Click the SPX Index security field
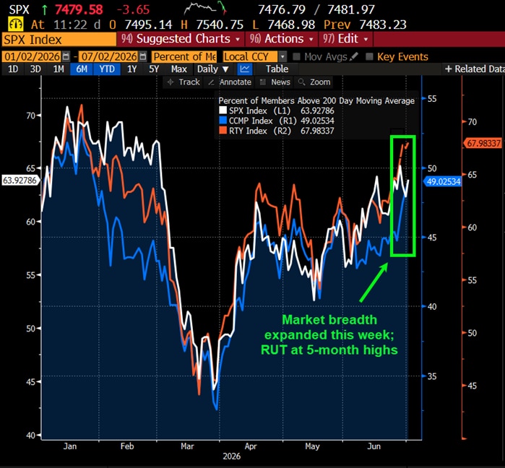Screen dimensions: 505x468 coord(59,39)
